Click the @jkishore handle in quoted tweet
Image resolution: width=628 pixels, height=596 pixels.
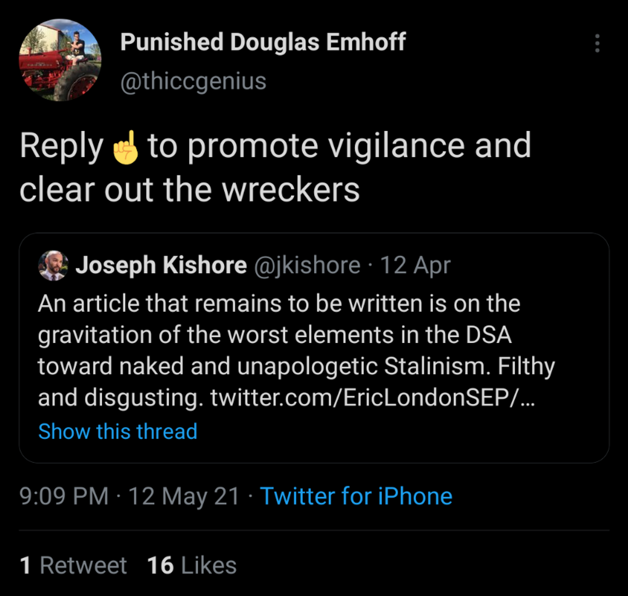307,265
